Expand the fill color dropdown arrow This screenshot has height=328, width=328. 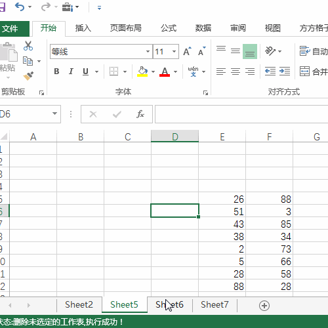pos(153,72)
